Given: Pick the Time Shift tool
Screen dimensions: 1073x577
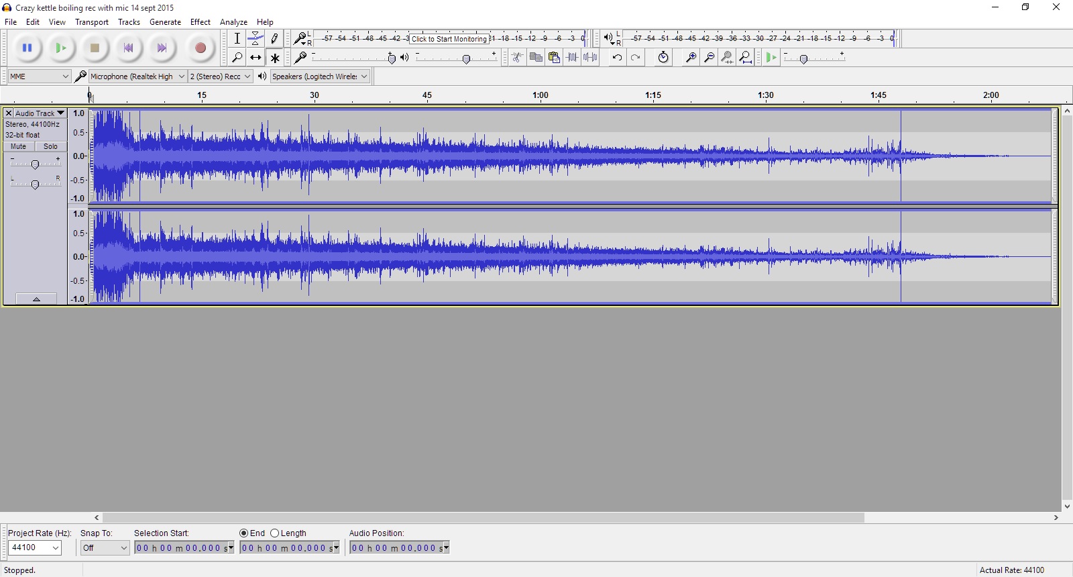Looking at the screenshot, I should click(256, 58).
